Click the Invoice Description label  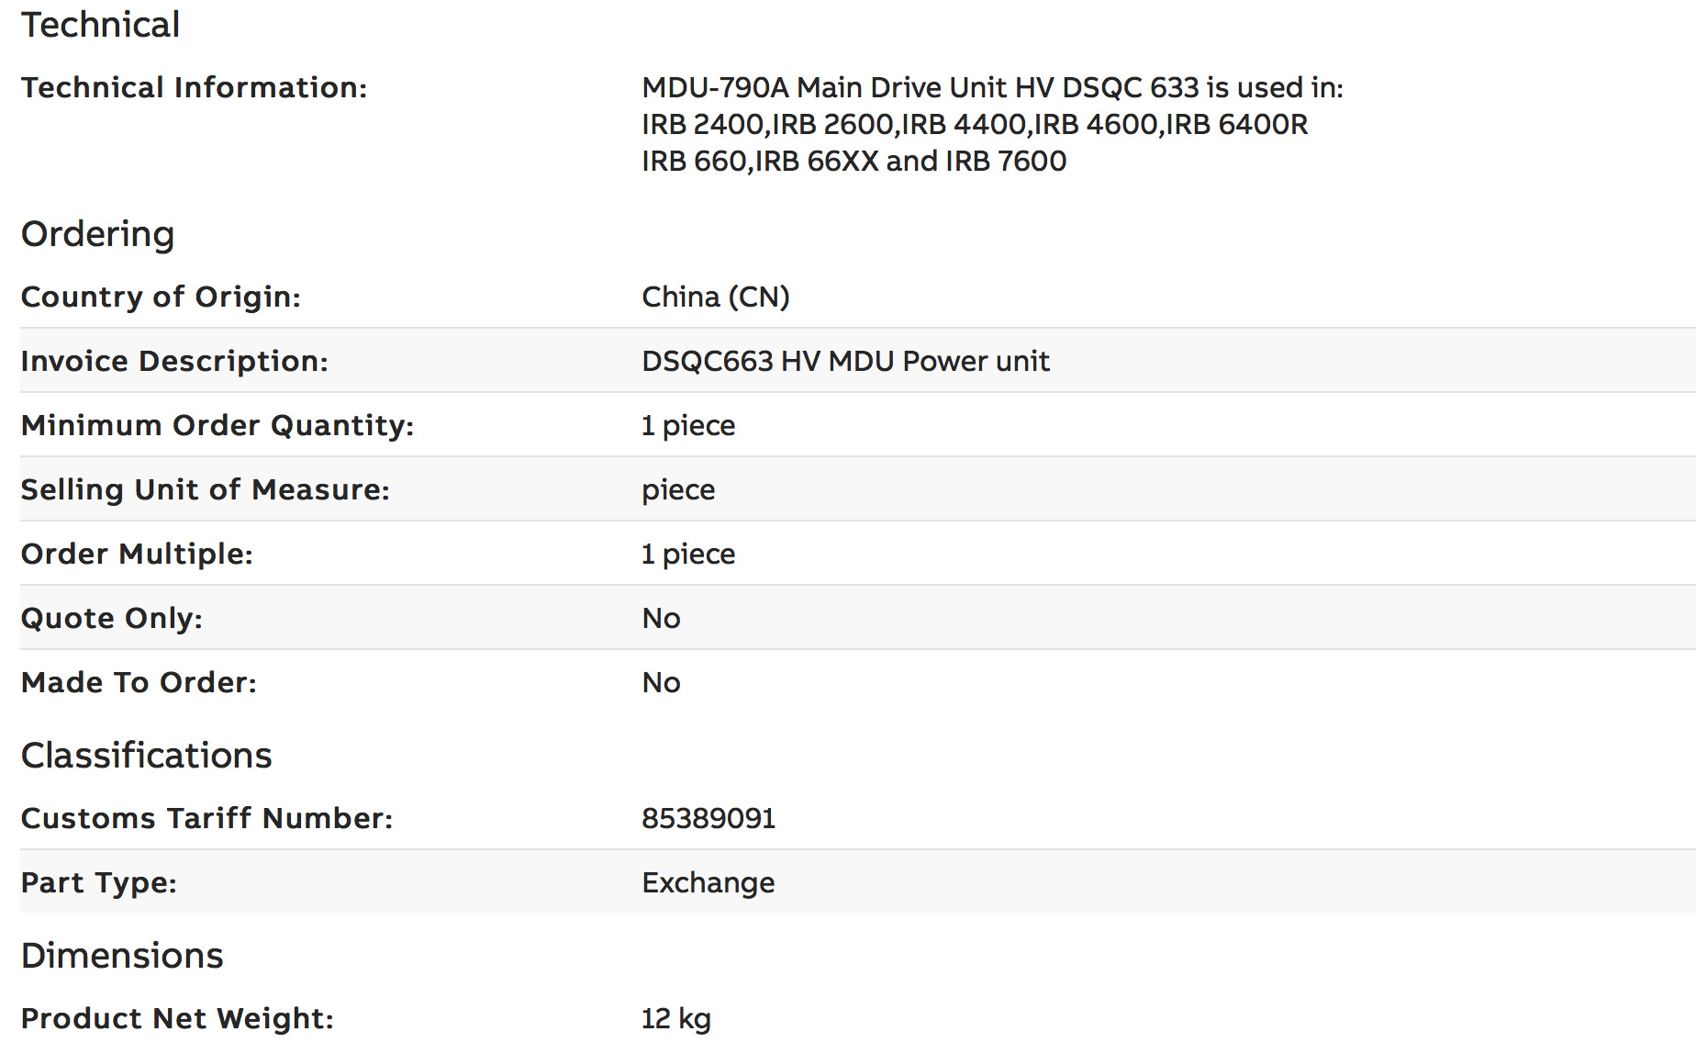(174, 361)
